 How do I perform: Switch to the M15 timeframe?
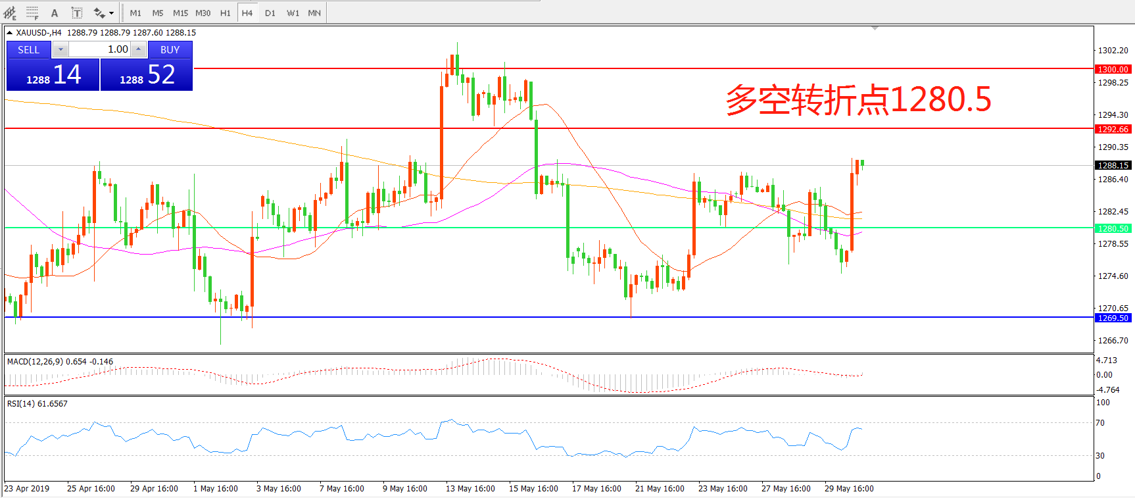180,13
